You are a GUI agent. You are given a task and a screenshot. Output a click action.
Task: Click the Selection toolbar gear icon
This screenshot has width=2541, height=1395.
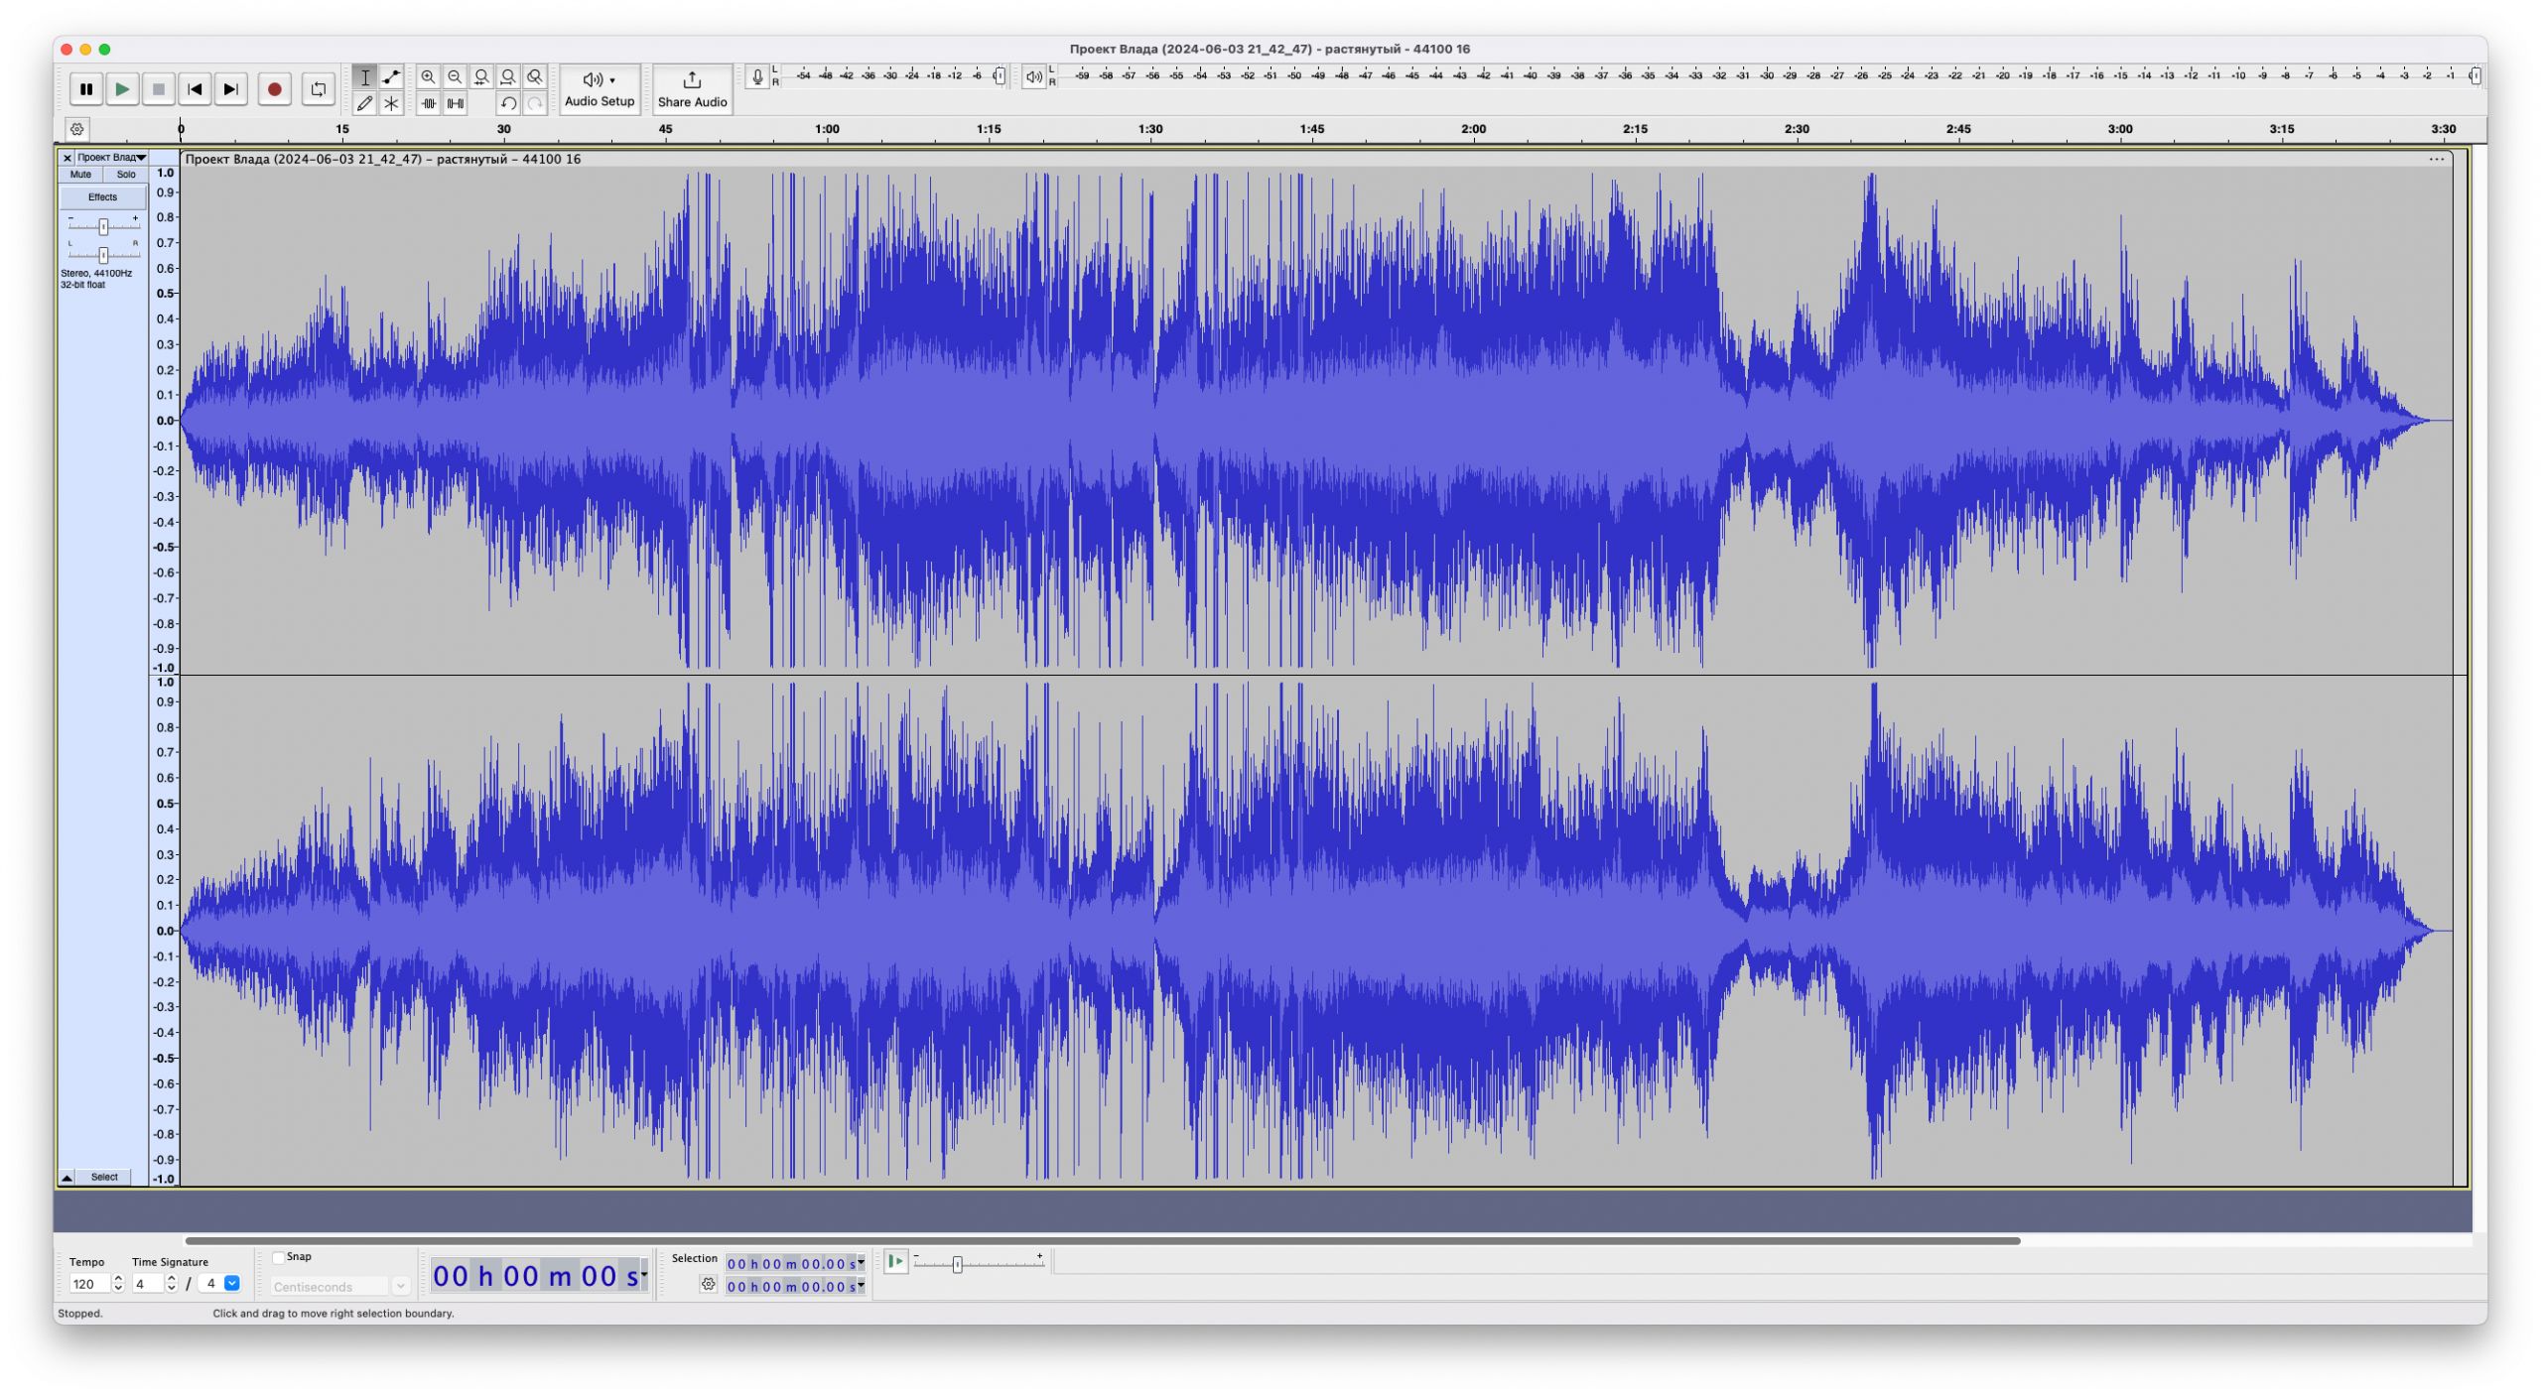[708, 1286]
